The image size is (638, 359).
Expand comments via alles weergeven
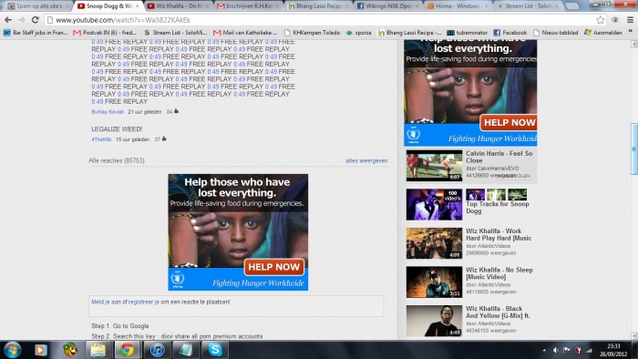366,160
